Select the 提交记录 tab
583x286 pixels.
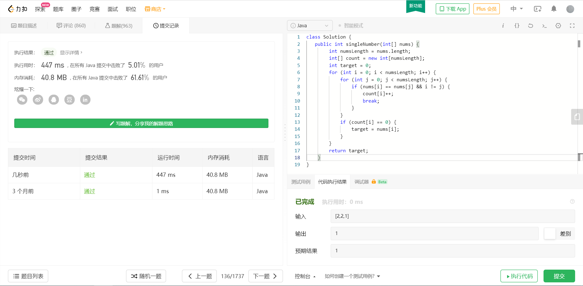coord(166,25)
